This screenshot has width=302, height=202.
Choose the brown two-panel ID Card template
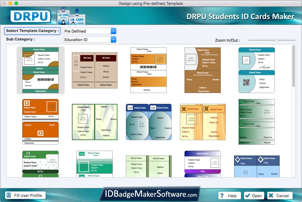(x=95, y=70)
